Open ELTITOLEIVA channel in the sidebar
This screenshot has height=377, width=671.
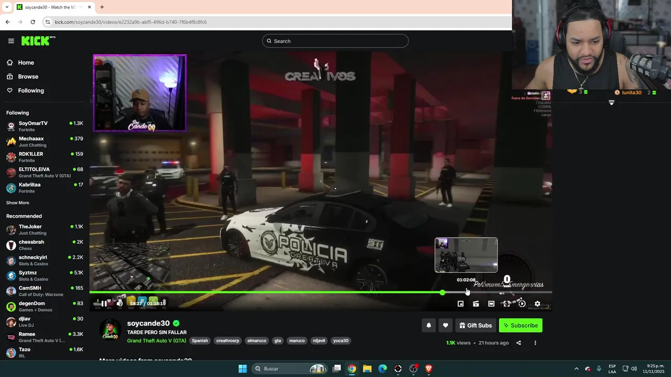pyautogui.click(x=44, y=172)
